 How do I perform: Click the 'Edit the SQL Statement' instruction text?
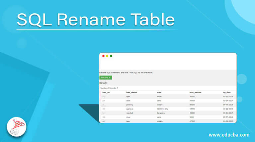[x=126, y=72]
